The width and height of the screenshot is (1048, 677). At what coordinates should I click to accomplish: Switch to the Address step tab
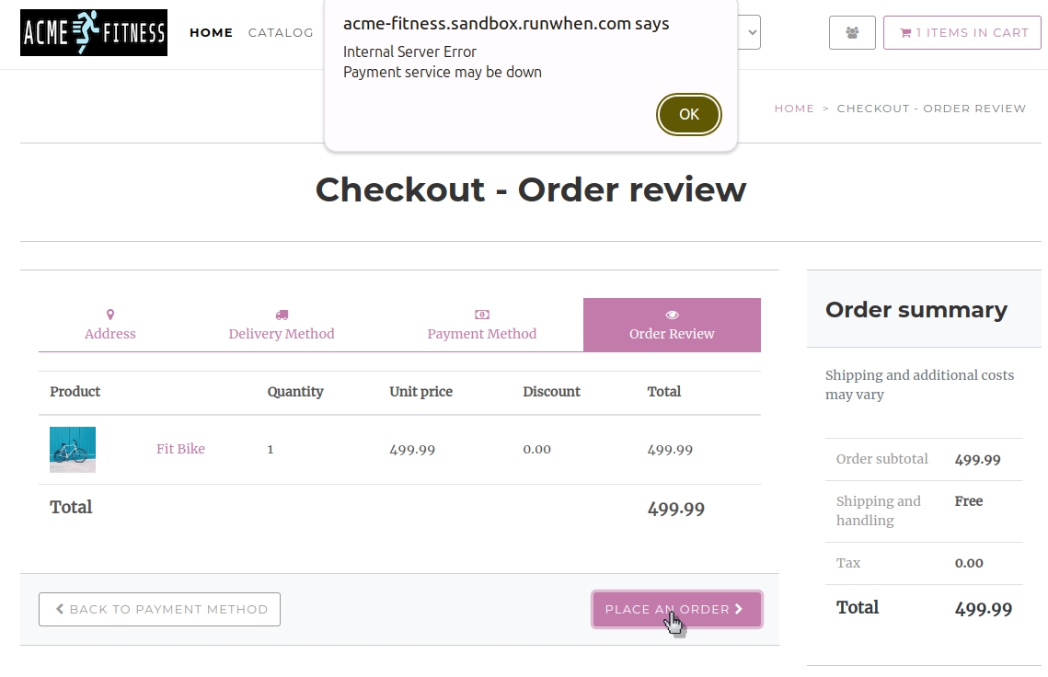click(x=110, y=334)
